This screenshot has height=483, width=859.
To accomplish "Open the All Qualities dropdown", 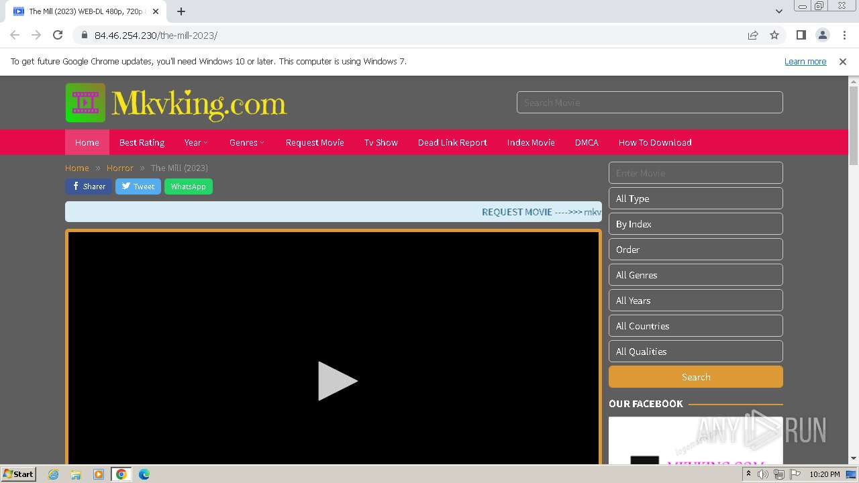I will tap(696, 351).
